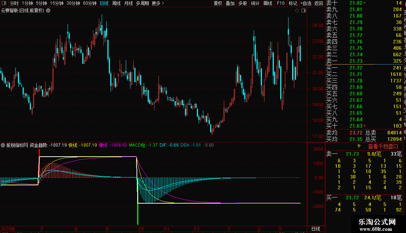Click the 日线 label at the bottom right

[x=315, y=229]
